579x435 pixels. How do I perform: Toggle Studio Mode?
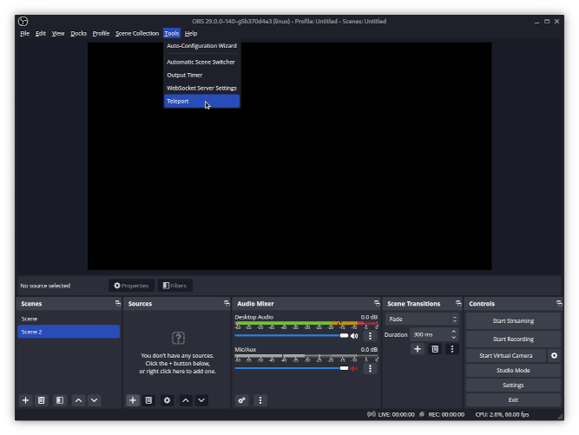pos(513,371)
